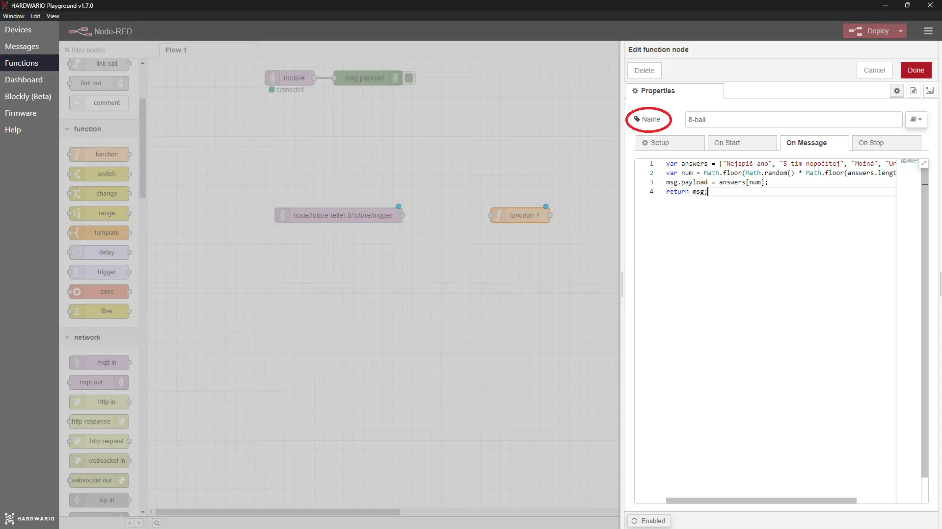Viewport: 942px width, 529px height.
Task: Click the Name input field with 8-ball
Action: click(x=793, y=120)
